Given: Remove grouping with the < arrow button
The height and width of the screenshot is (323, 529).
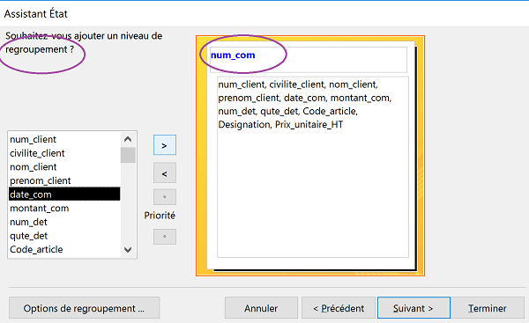Looking at the screenshot, I should 165,173.
